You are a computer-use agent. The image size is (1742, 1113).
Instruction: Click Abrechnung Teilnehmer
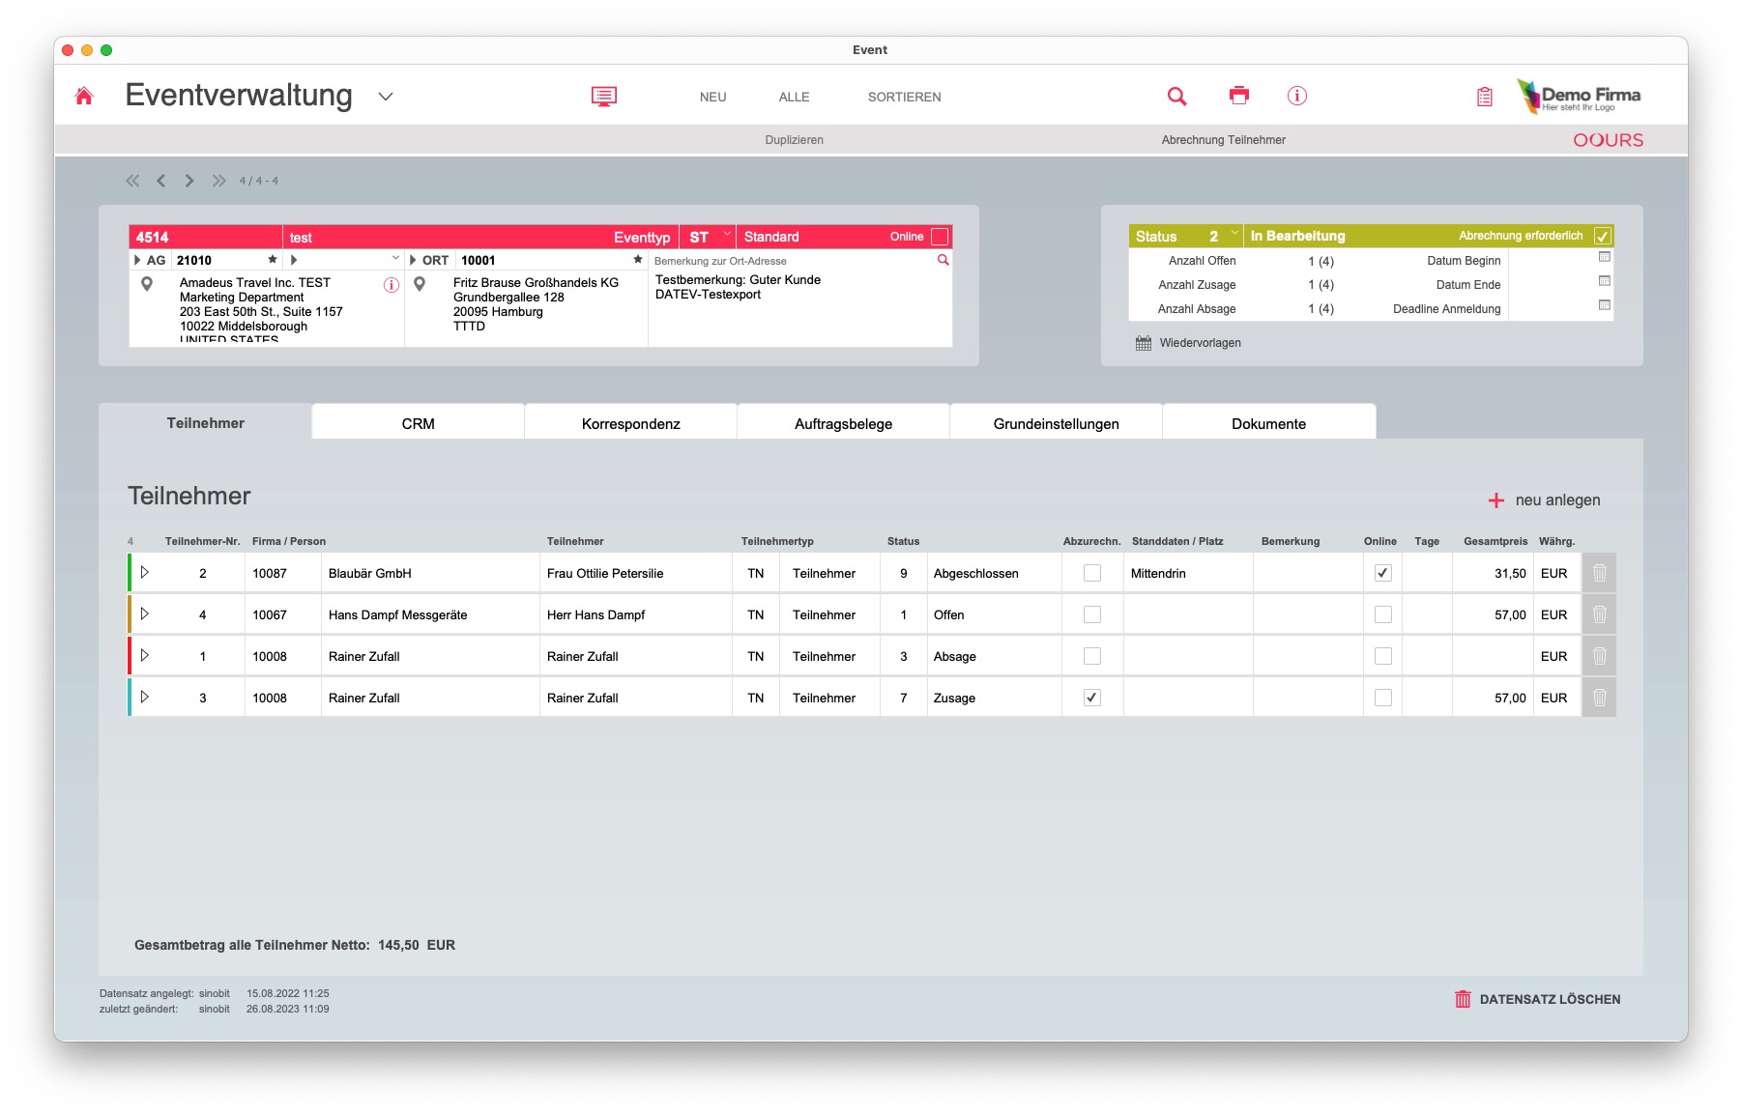[x=1224, y=140]
